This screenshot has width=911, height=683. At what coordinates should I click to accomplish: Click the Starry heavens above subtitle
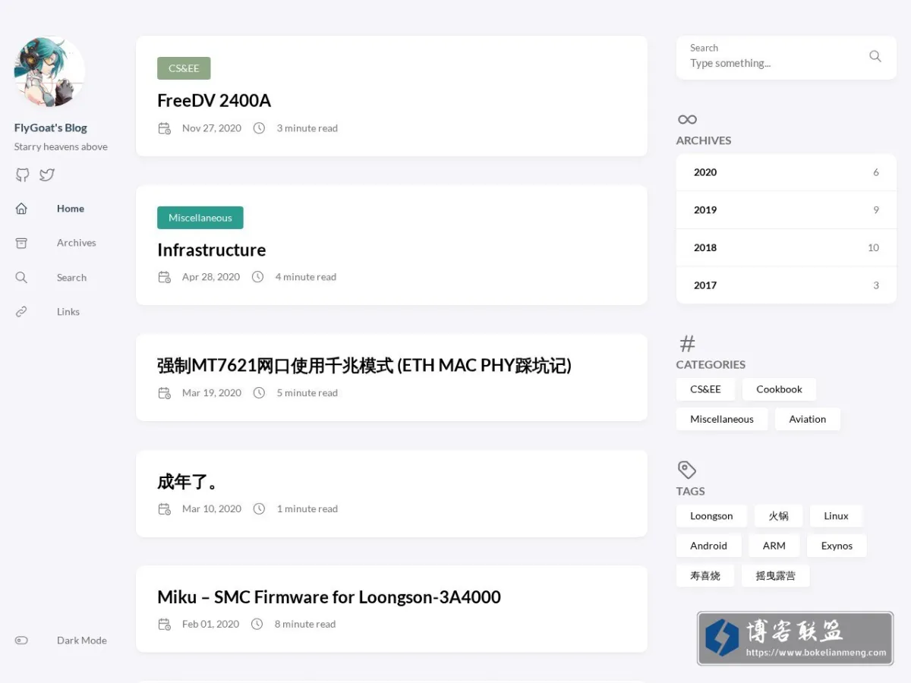coord(61,146)
